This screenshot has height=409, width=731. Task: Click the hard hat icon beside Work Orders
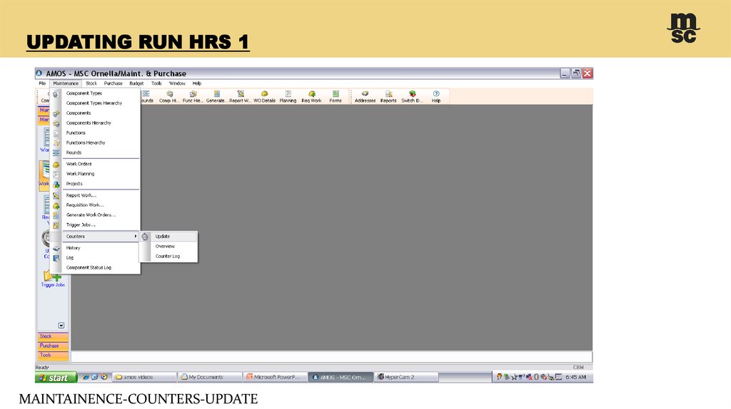pyautogui.click(x=56, y=165)
